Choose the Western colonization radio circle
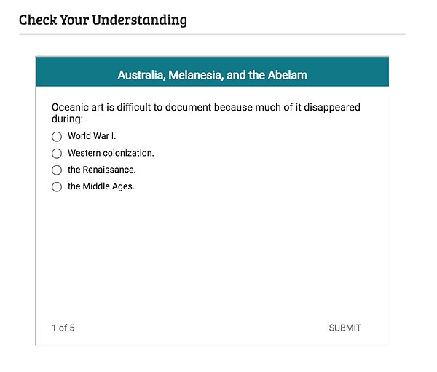437x372 pixels. [57, 153]
